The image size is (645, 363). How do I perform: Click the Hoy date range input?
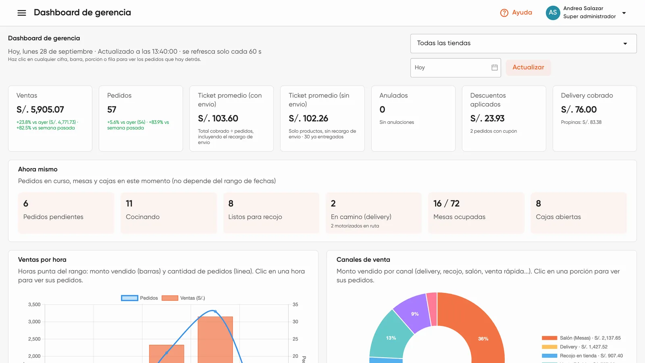(x=456, y=68)
